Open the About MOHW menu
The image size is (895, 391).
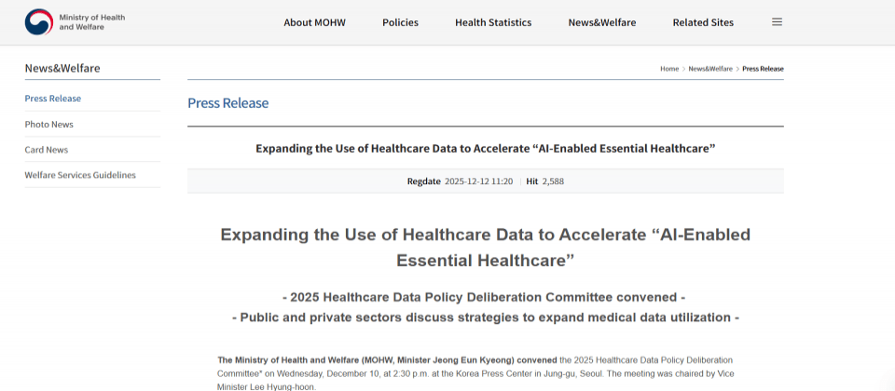pos(314,22)
